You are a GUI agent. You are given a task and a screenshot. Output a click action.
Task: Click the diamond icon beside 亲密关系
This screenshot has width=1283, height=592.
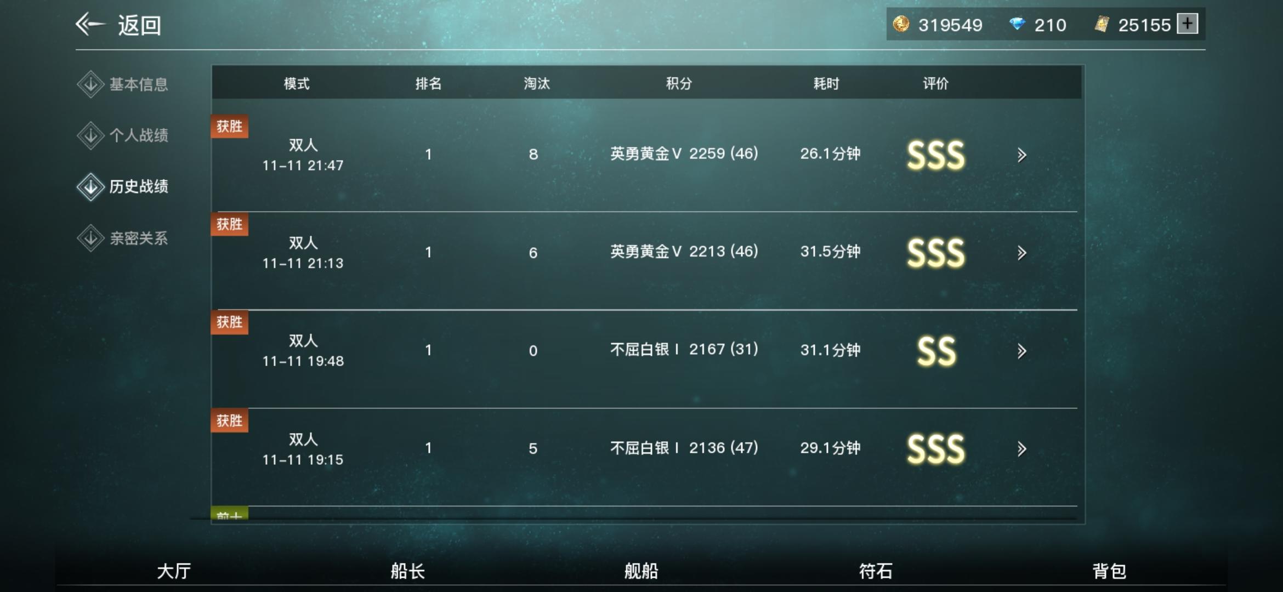(90, 238)
